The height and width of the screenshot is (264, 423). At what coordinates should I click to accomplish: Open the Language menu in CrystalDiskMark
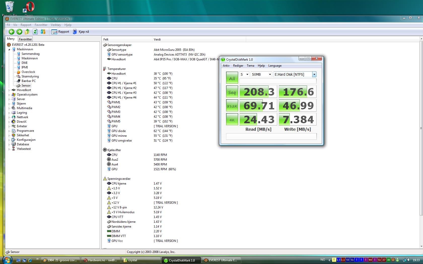pos(275,66)
